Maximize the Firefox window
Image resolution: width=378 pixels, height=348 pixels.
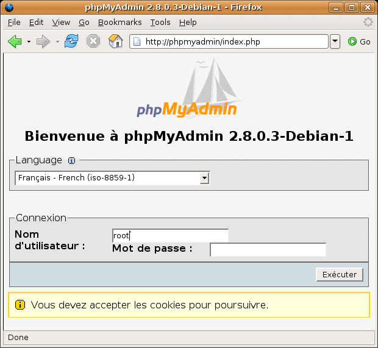pos(352,7)
